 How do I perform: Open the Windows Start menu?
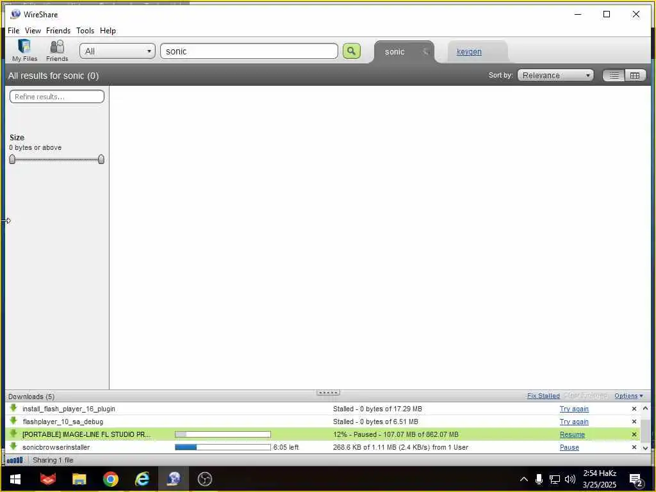coord(15,479)
